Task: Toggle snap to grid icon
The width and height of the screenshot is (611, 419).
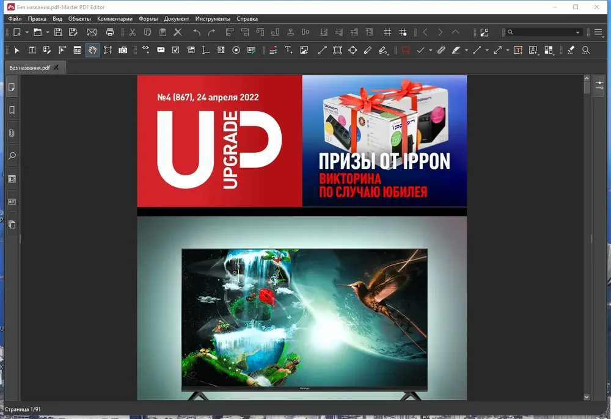Action: coord(403,32)
